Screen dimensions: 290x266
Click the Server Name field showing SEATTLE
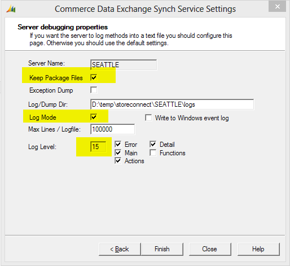coord(124,65)
